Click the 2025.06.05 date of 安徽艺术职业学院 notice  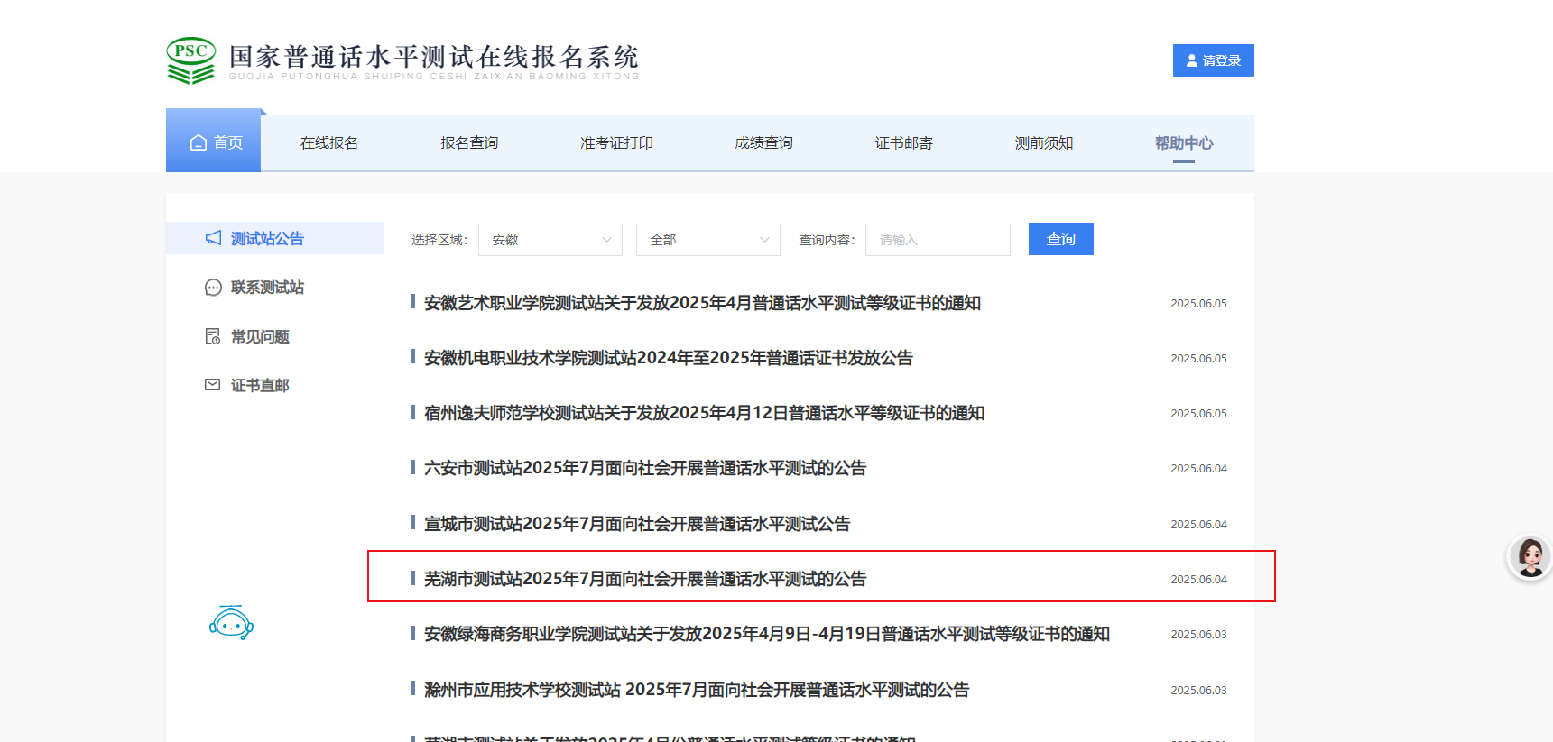(x=1198, y=304)
